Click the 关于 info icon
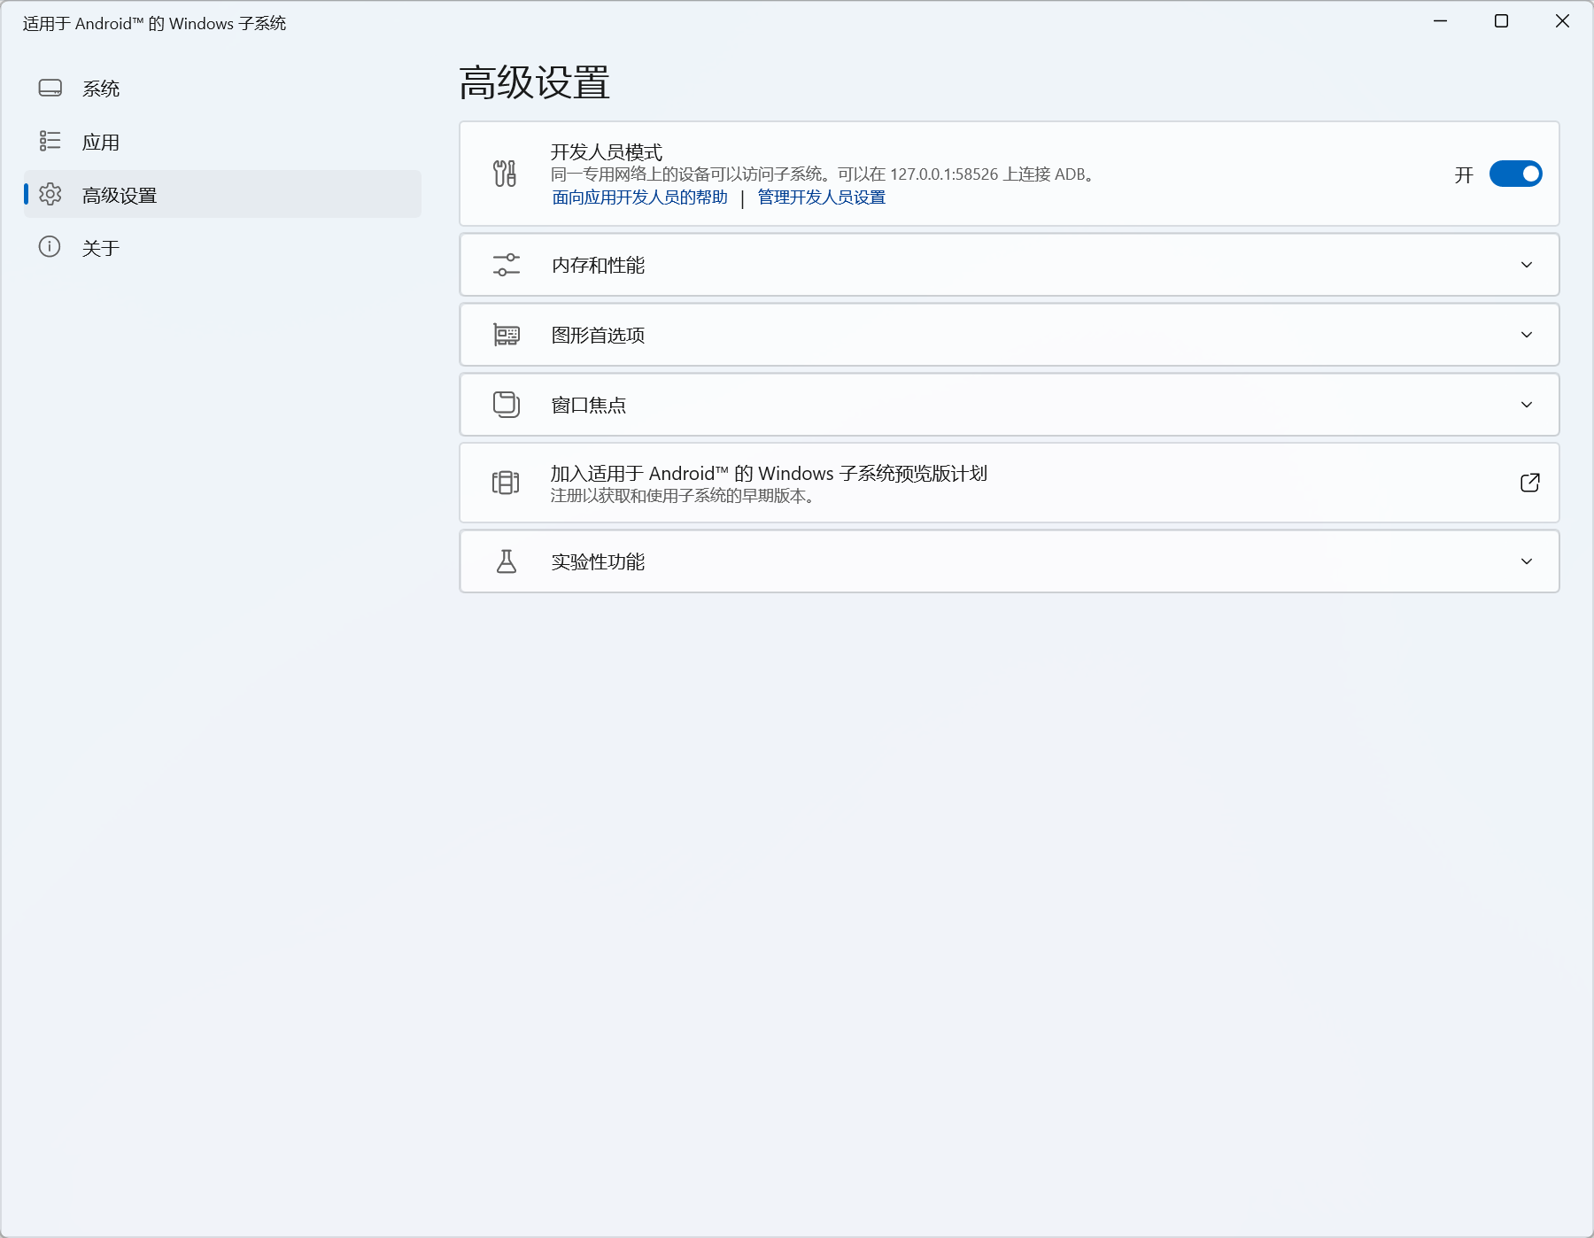The width and height of the screenshot is (1594, 1238). coord(50,247)
